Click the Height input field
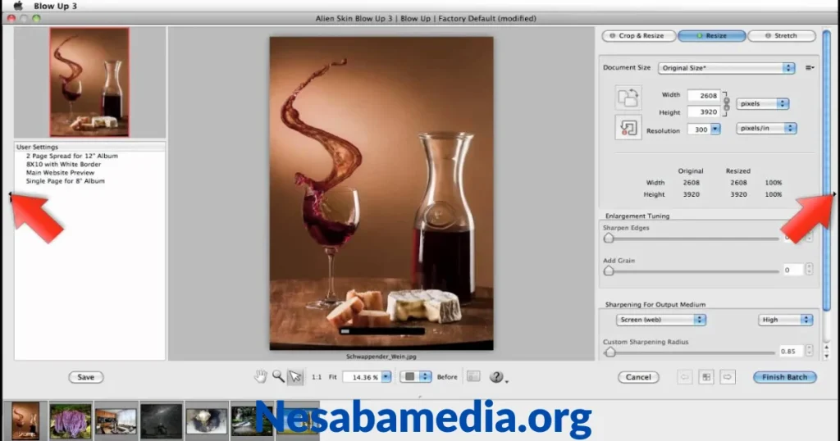The height and width of the screenshot is (441, 840). (x=704, y=111)
